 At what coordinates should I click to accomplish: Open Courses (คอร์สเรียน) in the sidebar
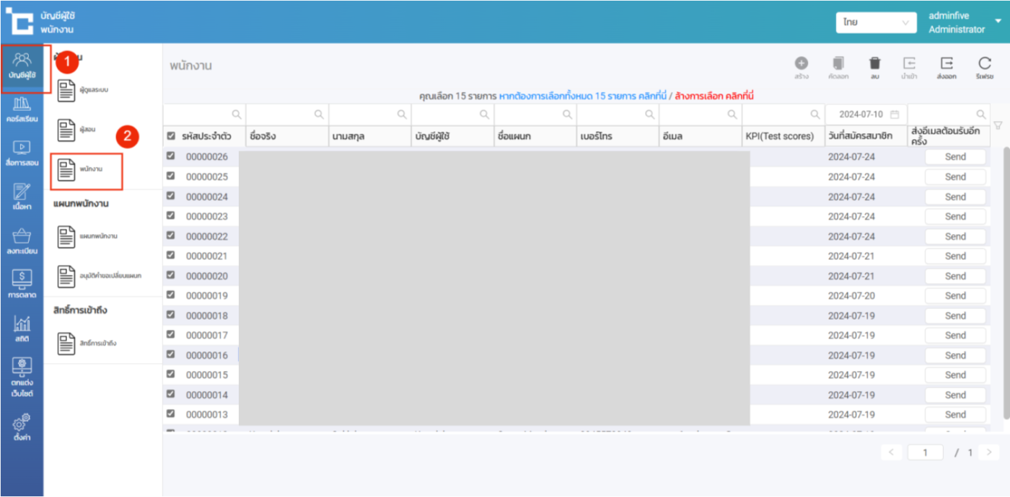22,109
